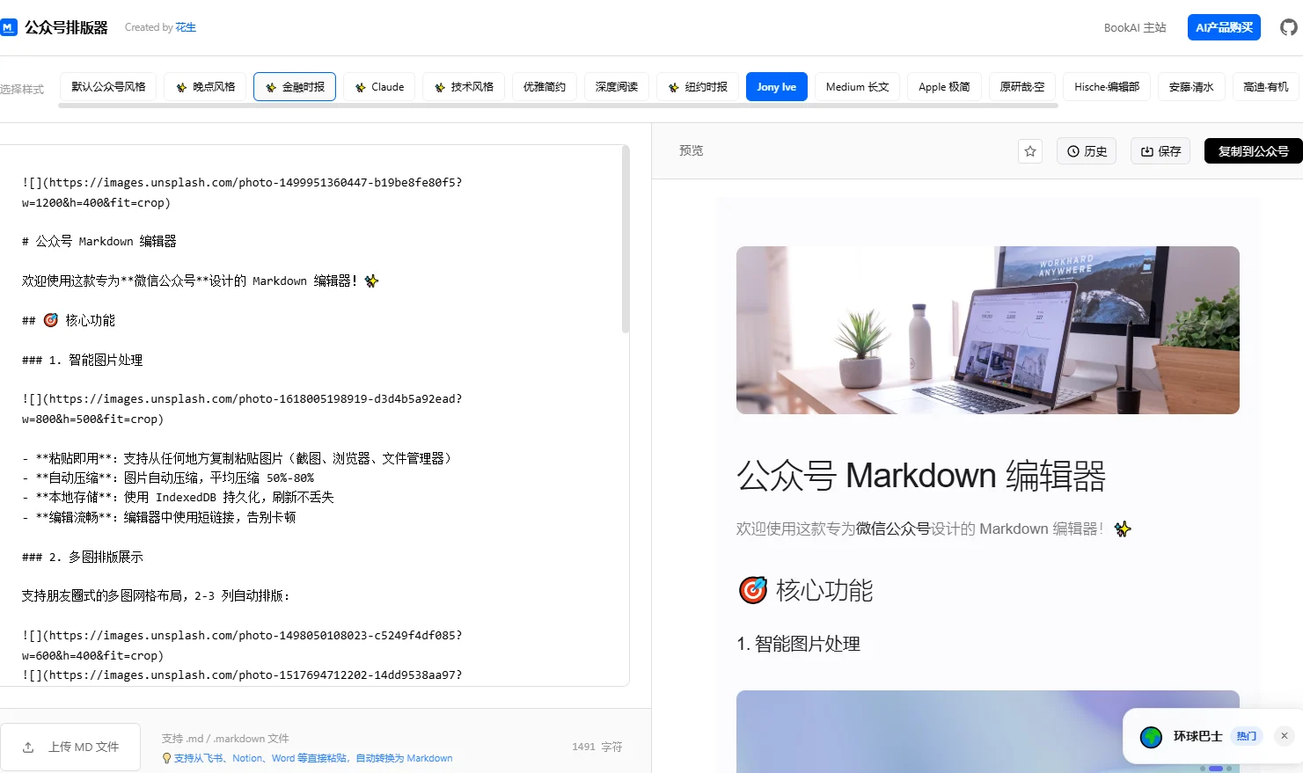Click the 公众号排版器 logo icon
1303x773 pixels.
click(9, 27)
